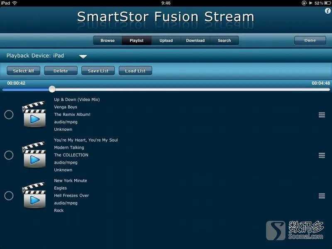Click the status bar clock 9:46
332x249 pixels.
coord(166,3)
